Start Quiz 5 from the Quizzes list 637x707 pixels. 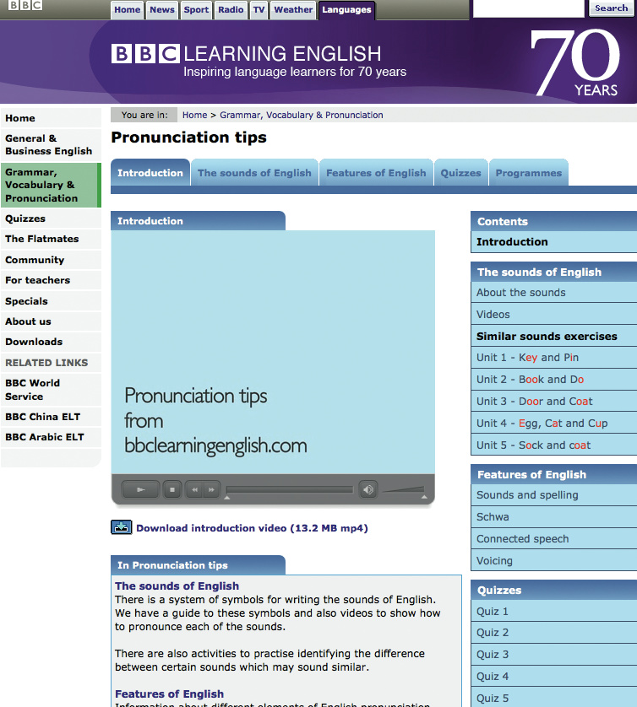554,698
